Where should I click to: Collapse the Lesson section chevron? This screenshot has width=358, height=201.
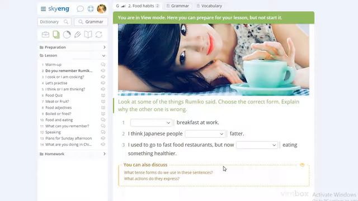103,56
